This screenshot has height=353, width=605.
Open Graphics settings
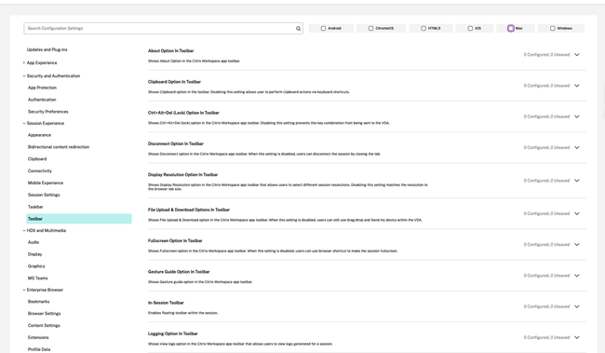36,266
